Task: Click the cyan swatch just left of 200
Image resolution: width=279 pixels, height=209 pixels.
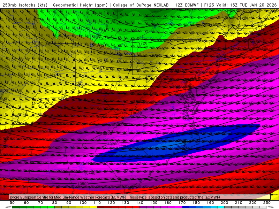Action: coord(221,207)
